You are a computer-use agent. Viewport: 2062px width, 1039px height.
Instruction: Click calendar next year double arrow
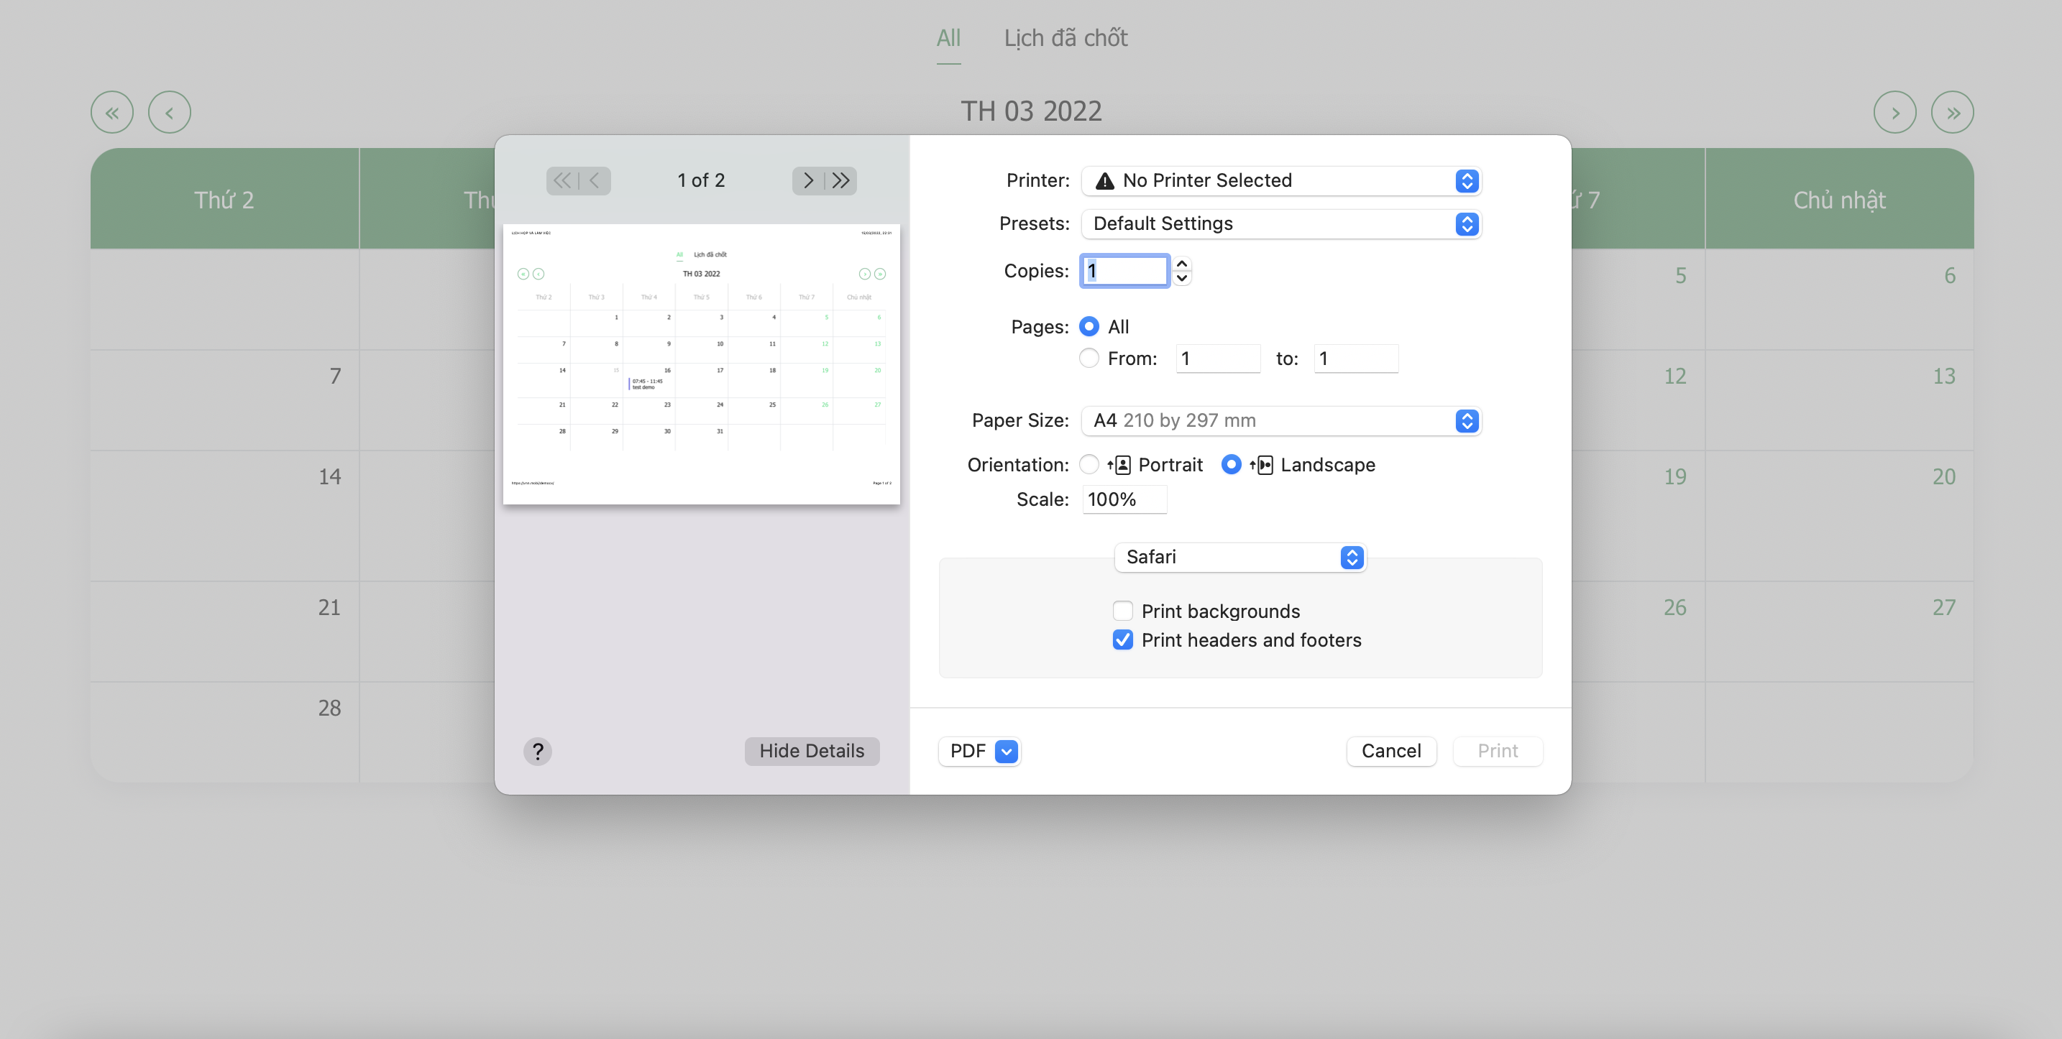click(x=1952, y=113)
